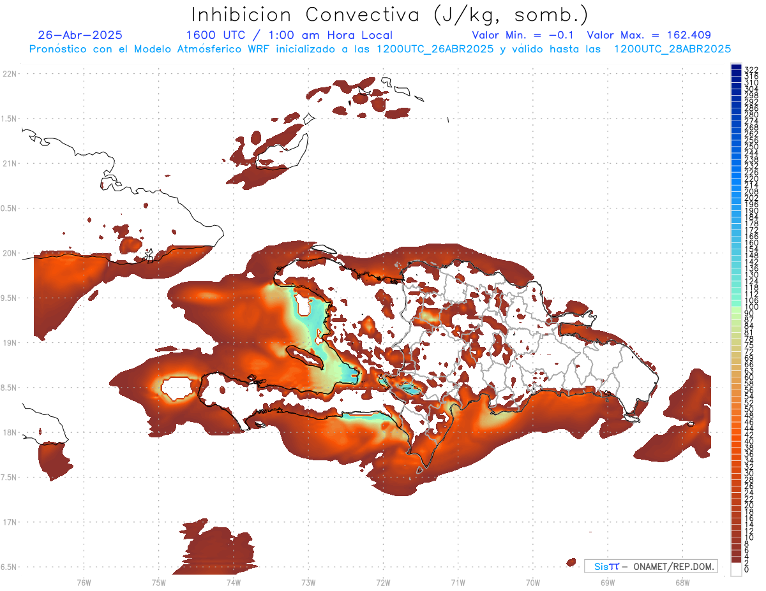The width and height of the screenshot is (766, 591).
Task: Click the "73W" longitude label
Action: 308,582
